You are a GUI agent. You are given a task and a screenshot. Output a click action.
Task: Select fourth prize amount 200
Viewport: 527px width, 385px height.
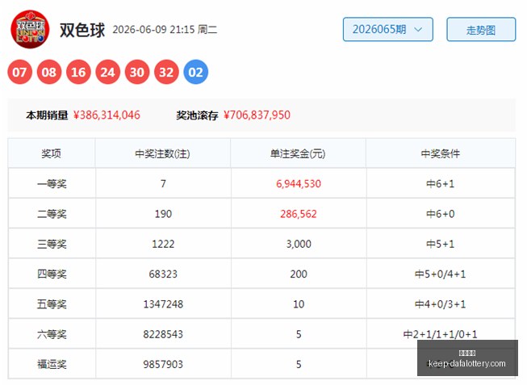pyautogui.click(x=299, y=274)
